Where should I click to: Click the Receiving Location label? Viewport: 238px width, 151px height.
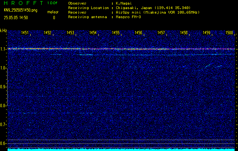pyautogui.click(x=89, y=8)
